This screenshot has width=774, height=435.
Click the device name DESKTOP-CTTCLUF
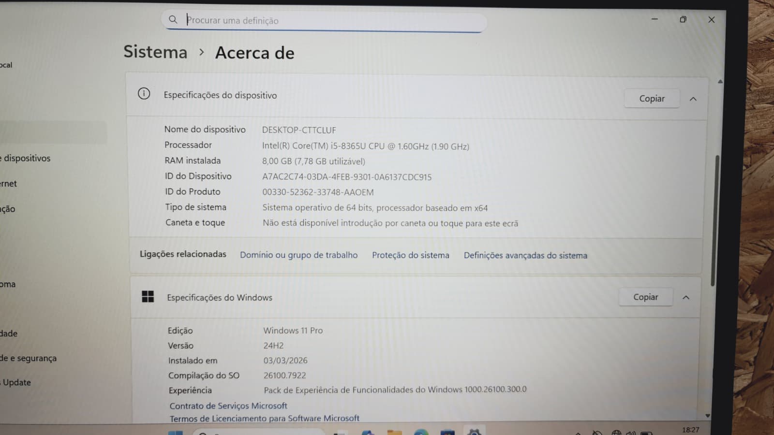tap(299, 130)
